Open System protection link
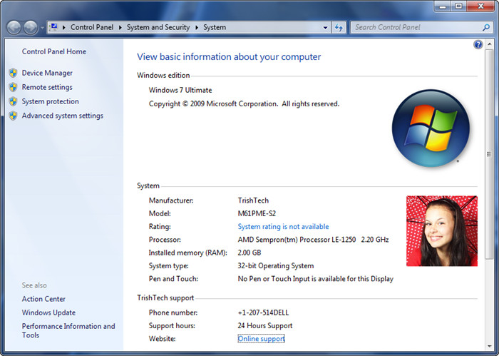 click(51, 101)
